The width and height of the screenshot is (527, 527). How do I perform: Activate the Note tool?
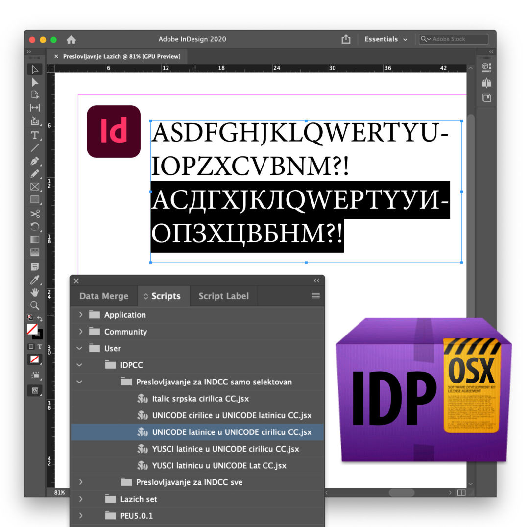(x=35, y=267)
